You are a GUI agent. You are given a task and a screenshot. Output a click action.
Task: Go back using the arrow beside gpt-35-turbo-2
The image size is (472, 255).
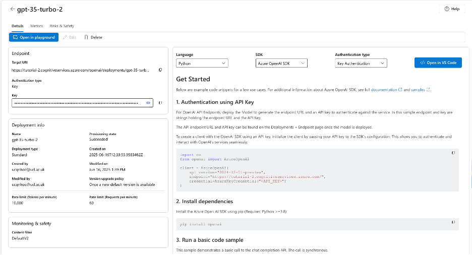click(12, 9)
